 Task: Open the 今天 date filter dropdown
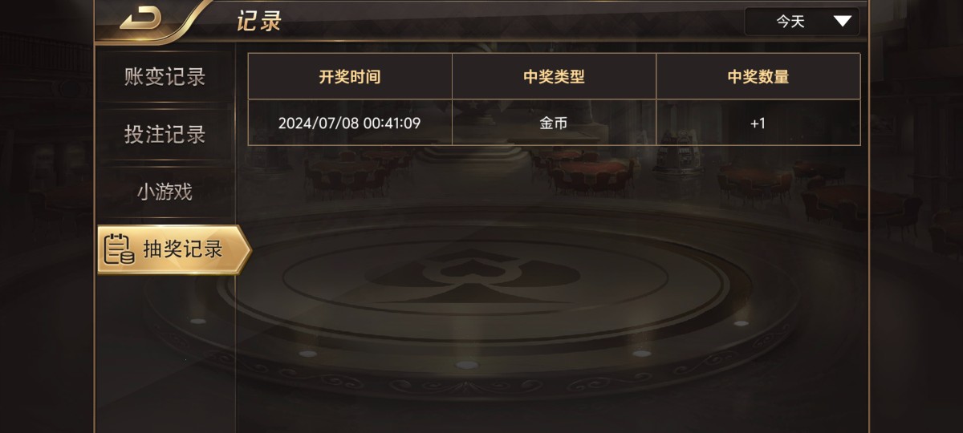tap(802, 22)
